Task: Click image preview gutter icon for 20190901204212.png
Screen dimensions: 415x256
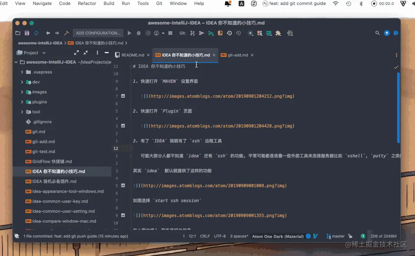Action: click(x=123, y=96)
